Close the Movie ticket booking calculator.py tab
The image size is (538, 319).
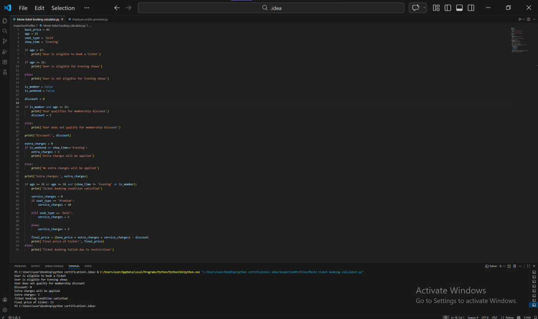62,19
